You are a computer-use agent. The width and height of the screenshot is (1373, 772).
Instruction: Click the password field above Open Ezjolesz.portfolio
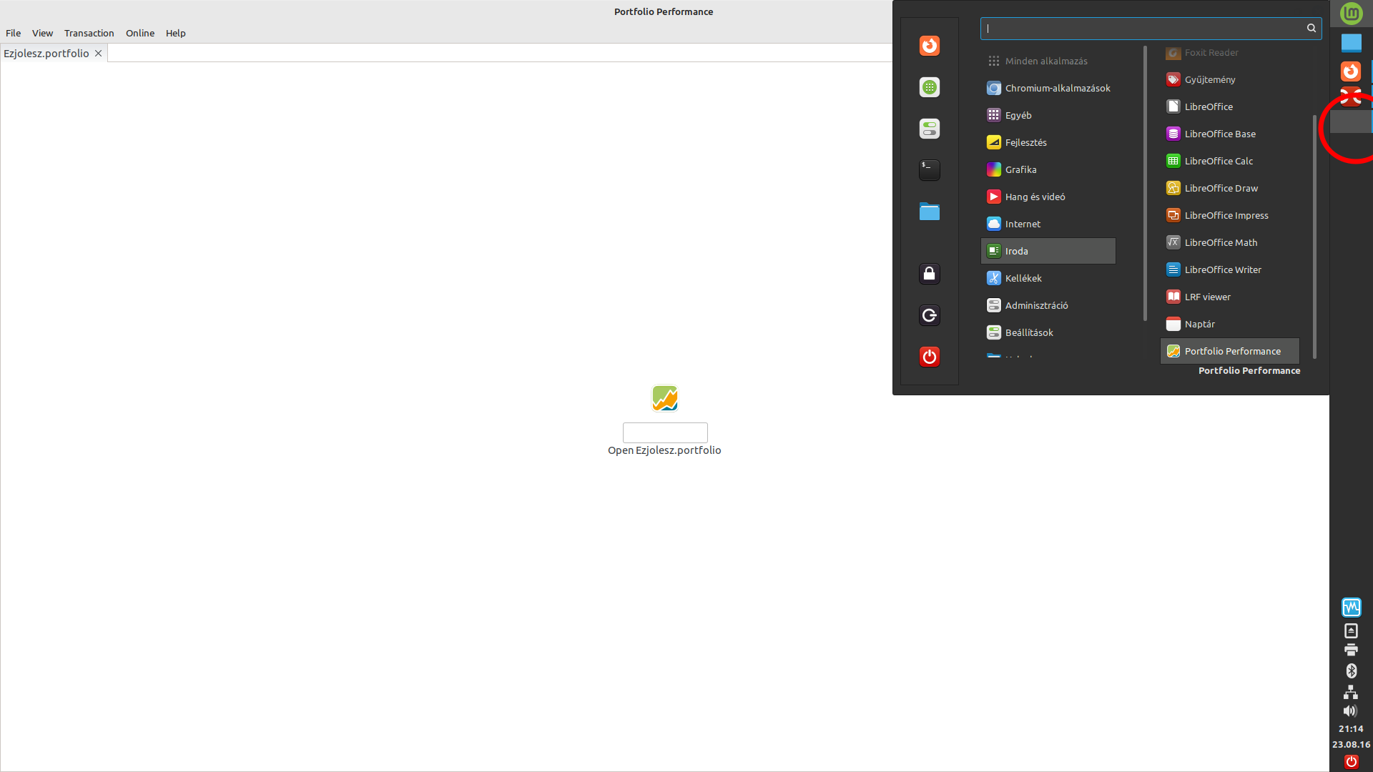point(665,432)
